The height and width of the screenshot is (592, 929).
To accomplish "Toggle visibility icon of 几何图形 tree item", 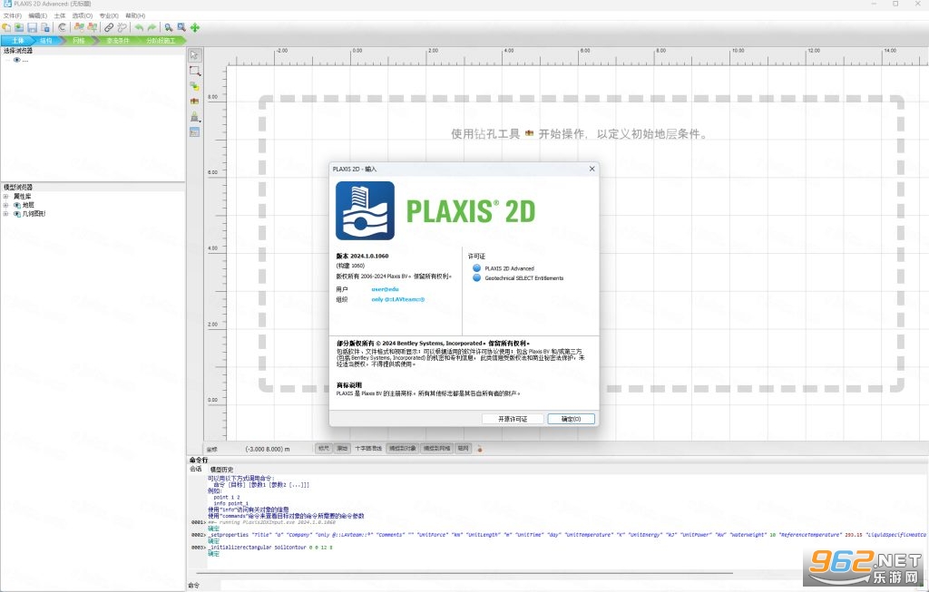I will point(17,214).
